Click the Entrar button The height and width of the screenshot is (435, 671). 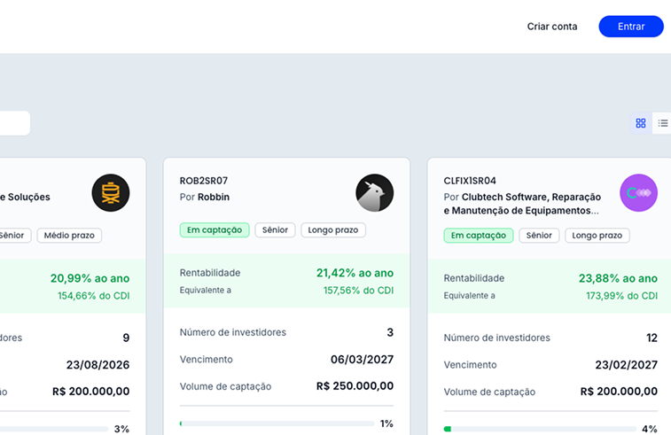point(631,27)
